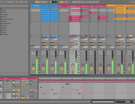Toggle the Punch-Out switch

click(x=88, y=2)
